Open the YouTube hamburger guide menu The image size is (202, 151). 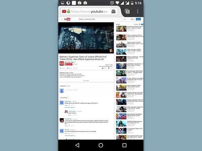coord(62,19)
